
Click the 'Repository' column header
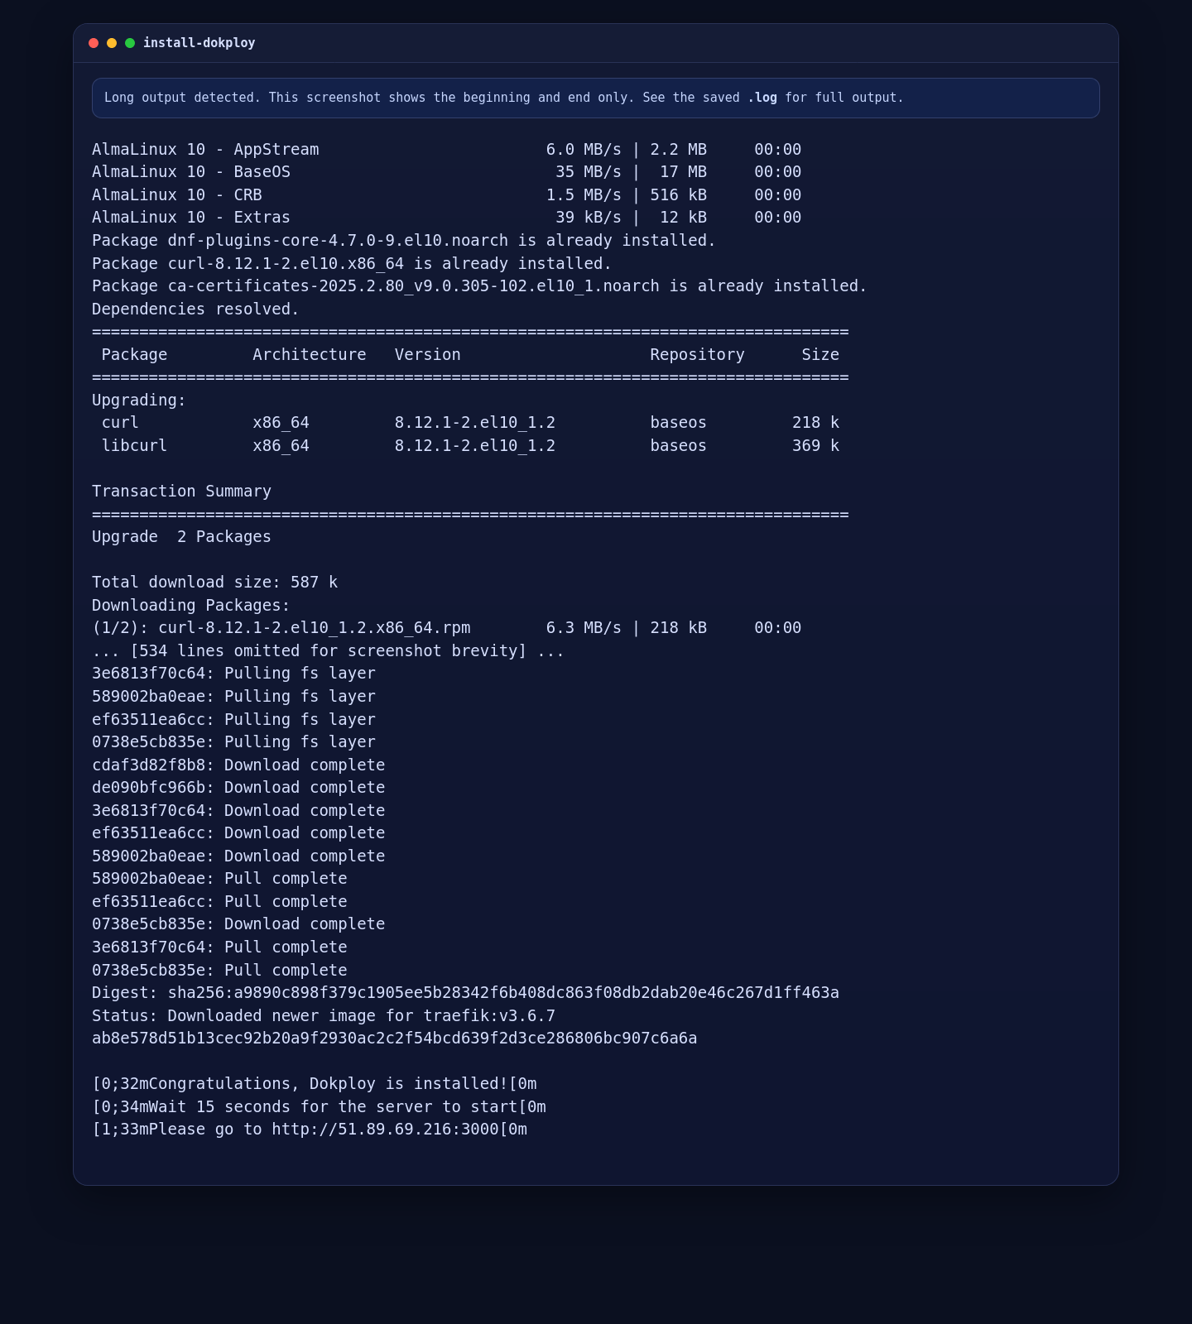697,355
